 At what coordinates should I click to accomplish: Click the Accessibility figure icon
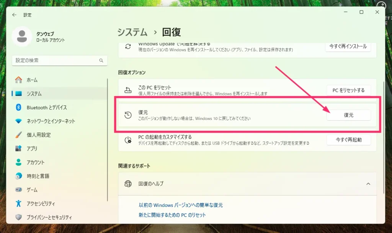pyautogui.click(x=18, y=203)
